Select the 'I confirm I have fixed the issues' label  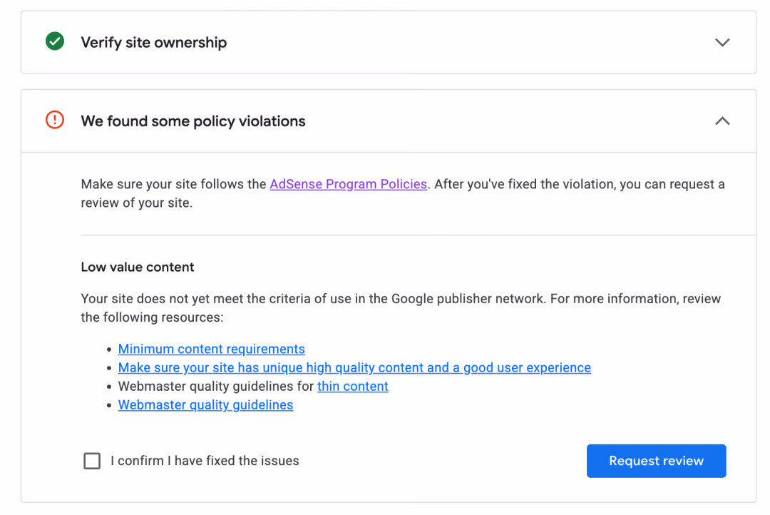[205, 461]
